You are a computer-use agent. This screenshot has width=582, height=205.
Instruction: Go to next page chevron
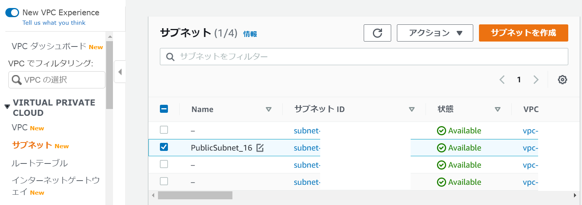[536, 80]
